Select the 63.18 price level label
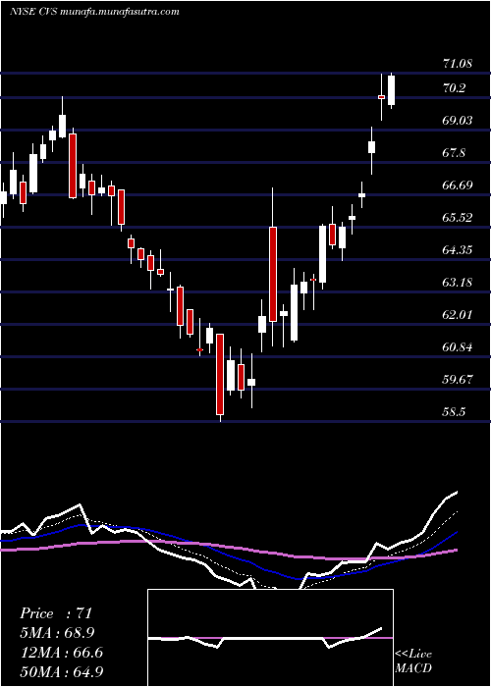This screenshot has width=491, height=687. coord(458,283)
